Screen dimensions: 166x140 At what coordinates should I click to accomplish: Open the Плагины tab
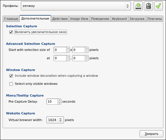155,19
